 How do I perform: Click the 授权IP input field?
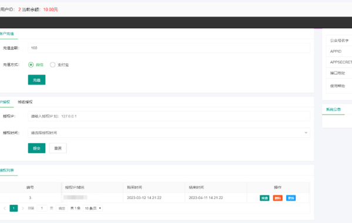pyautogui.click(x=169, y=116)
